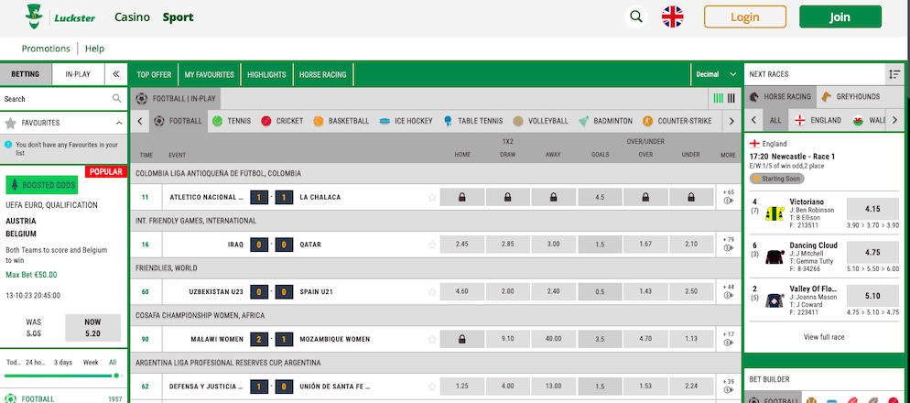Switch to the Betting tab
This screenshot has width=910, height=403.
pos(26,74)
